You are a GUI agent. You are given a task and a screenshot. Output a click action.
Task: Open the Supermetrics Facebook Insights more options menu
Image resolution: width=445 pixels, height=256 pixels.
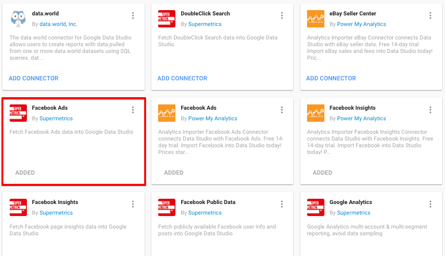[133, 205]
